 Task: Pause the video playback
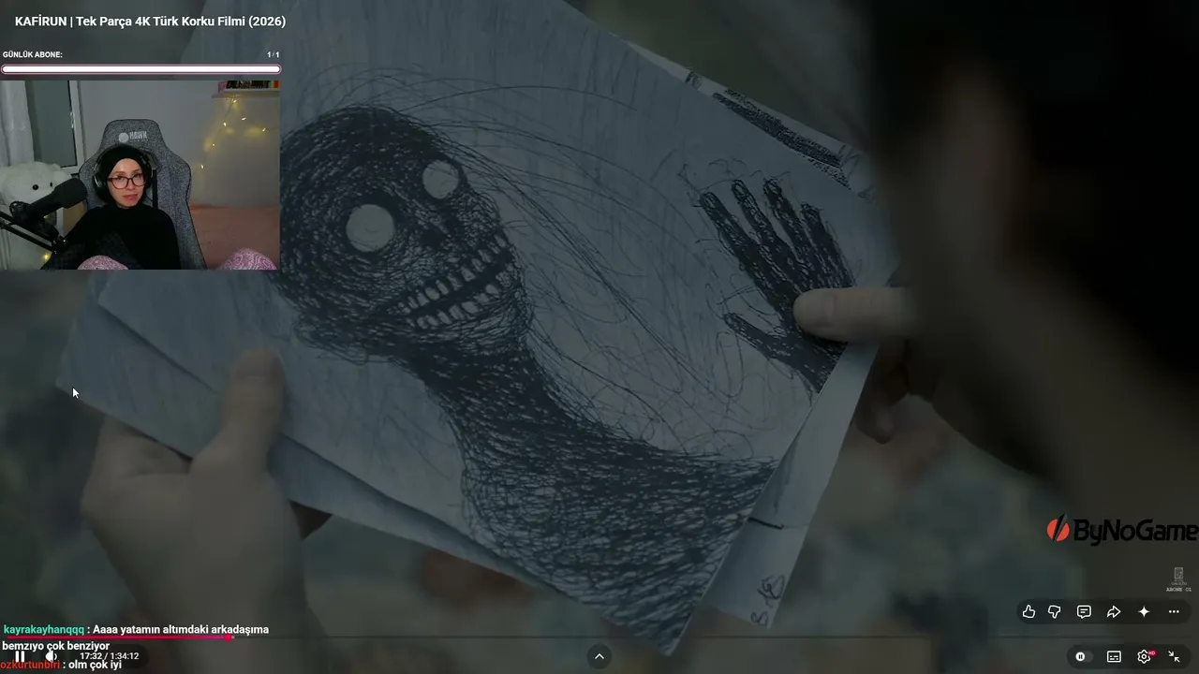click(x=20, y=656)
